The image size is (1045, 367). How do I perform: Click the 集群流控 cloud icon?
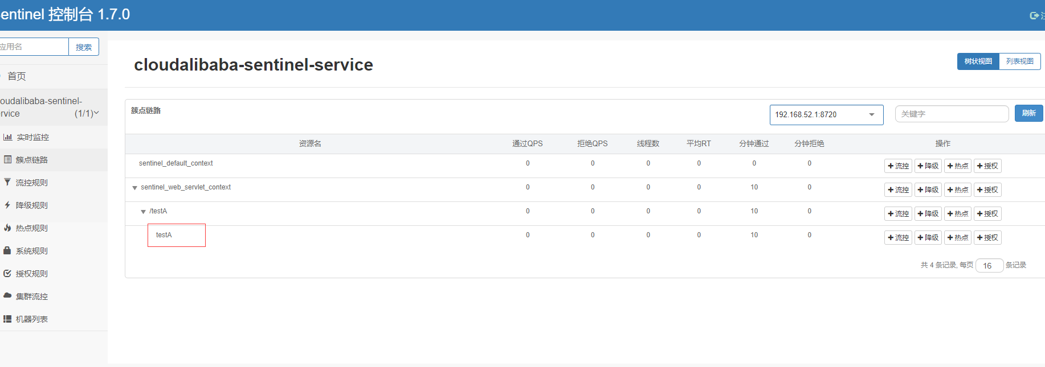7,296
